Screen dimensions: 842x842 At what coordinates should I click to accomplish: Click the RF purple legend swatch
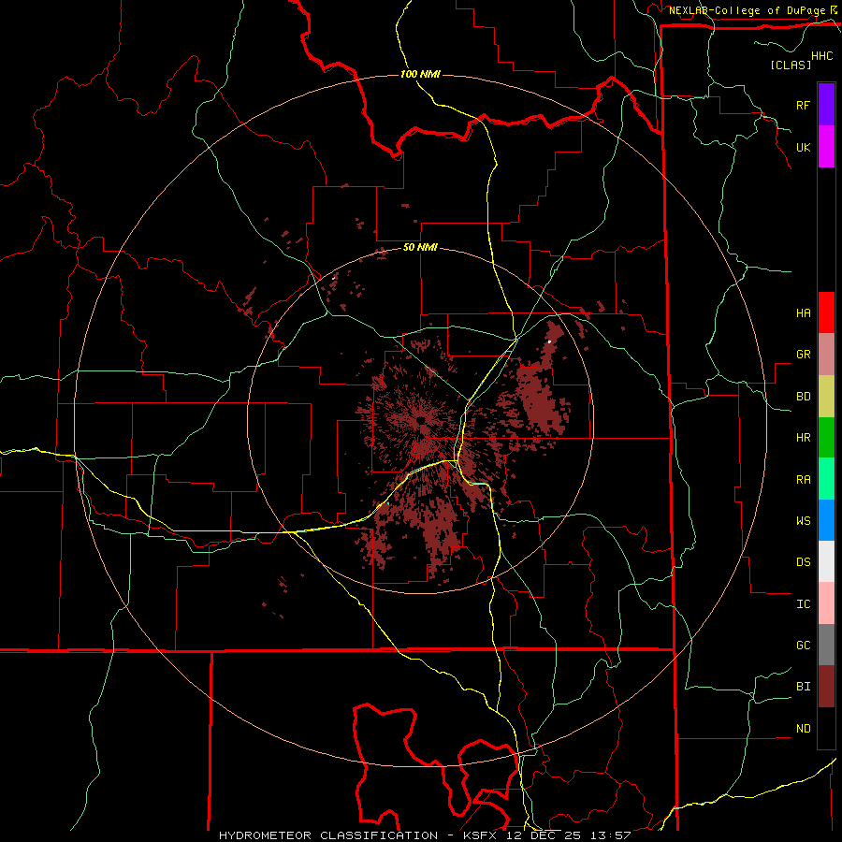(x=826, y=105)
